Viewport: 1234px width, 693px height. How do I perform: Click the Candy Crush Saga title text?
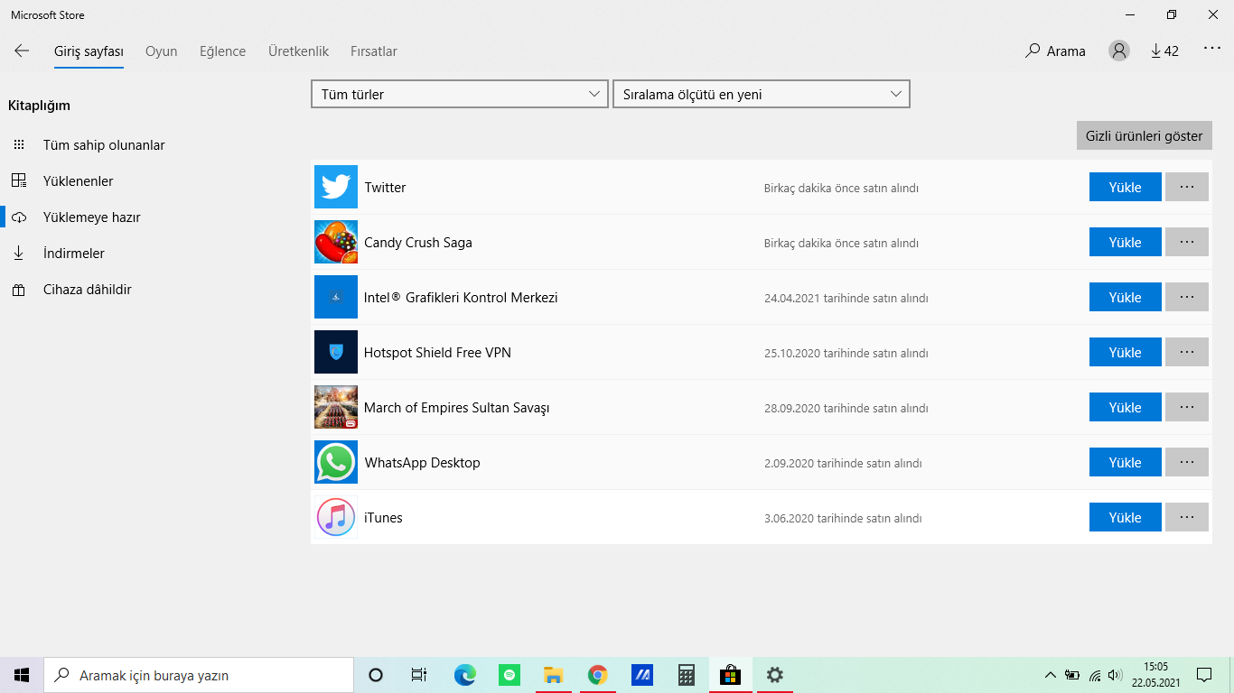(418, 243)
